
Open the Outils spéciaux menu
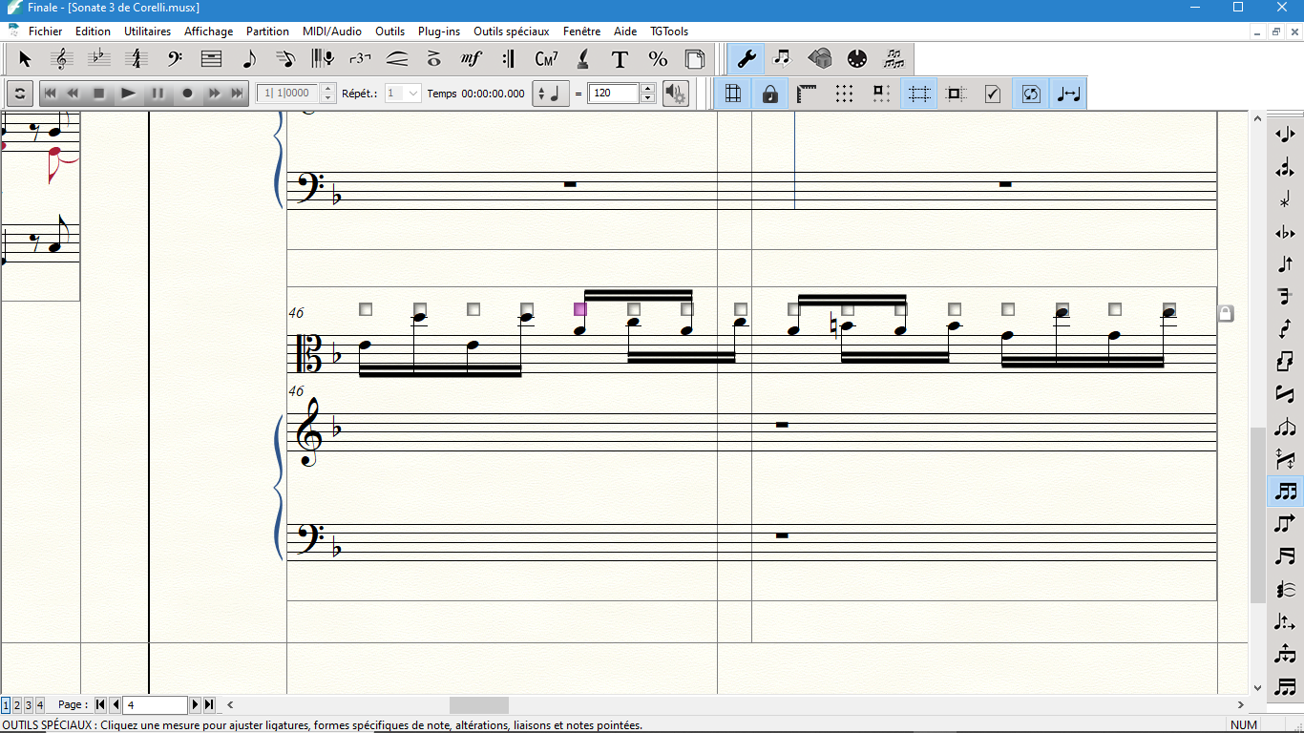pos(511,31)
